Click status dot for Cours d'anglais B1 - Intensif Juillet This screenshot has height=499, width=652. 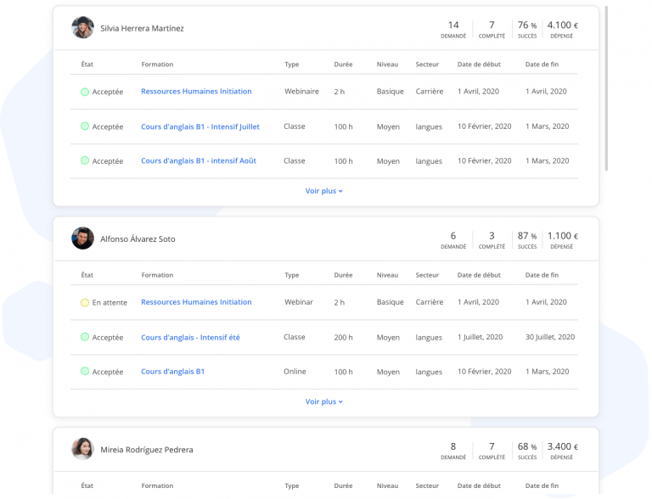(x=85, y=126)
